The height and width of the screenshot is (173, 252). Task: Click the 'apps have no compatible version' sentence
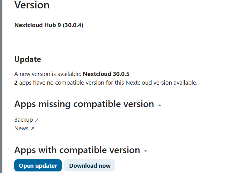pos(108,83)
